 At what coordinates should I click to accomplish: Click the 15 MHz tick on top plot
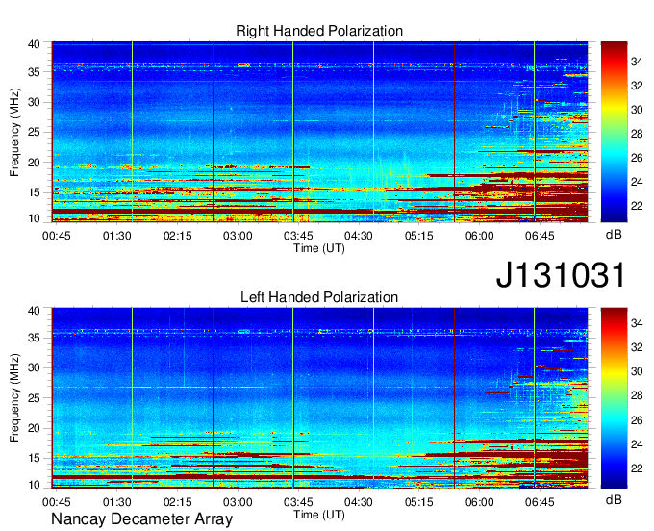(34, 192)
